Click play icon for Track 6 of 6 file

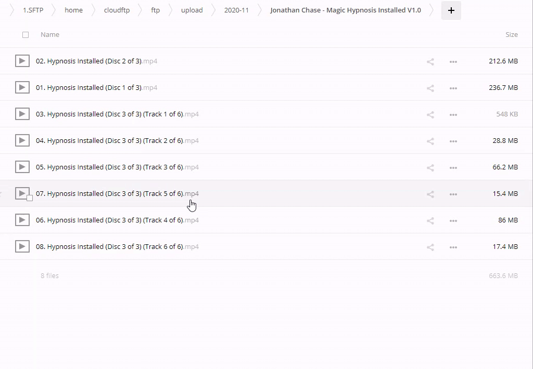pos(22,246)
